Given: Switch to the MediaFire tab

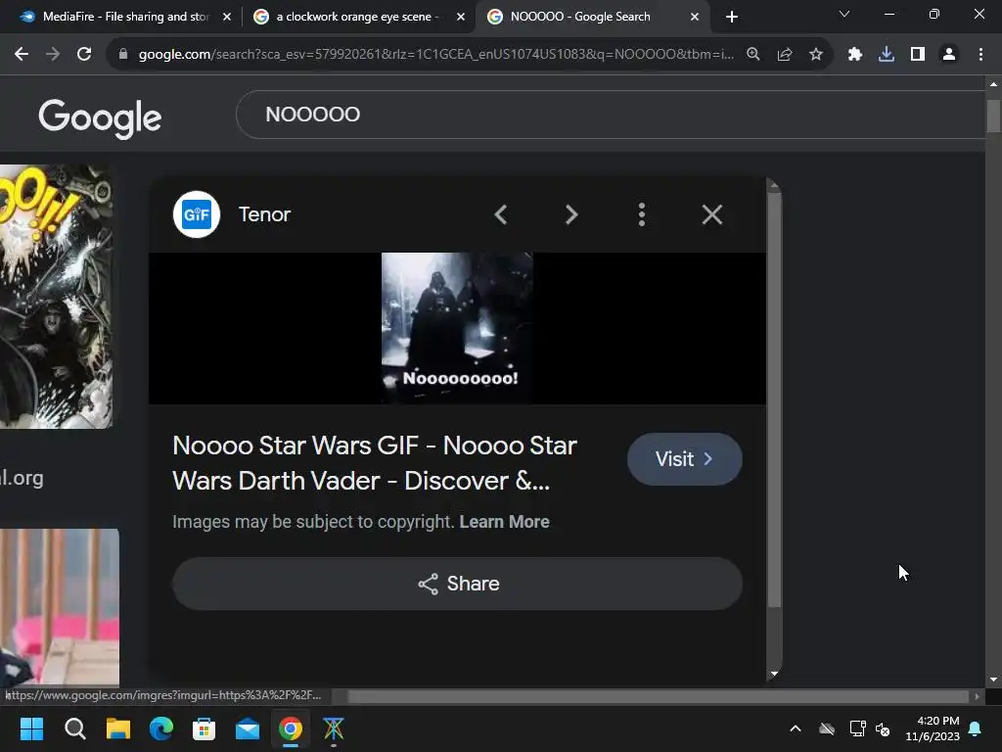Looking at the screenshot, I should click(x=125, y=17).
